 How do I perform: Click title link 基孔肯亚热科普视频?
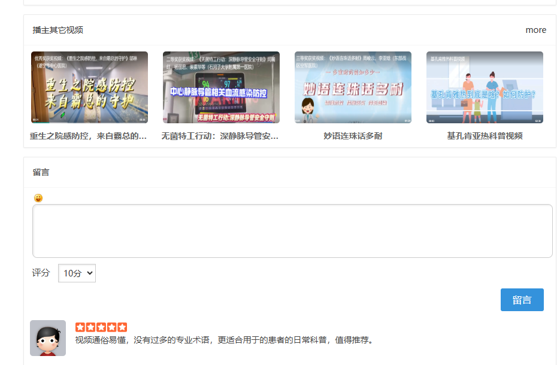[484, 136]
